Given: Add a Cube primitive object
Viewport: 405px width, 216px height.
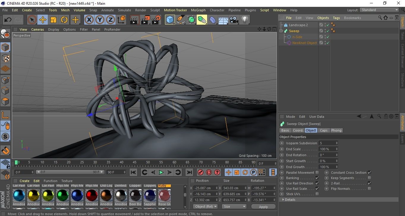Looking at the screenshot, I should coord(170,20).
